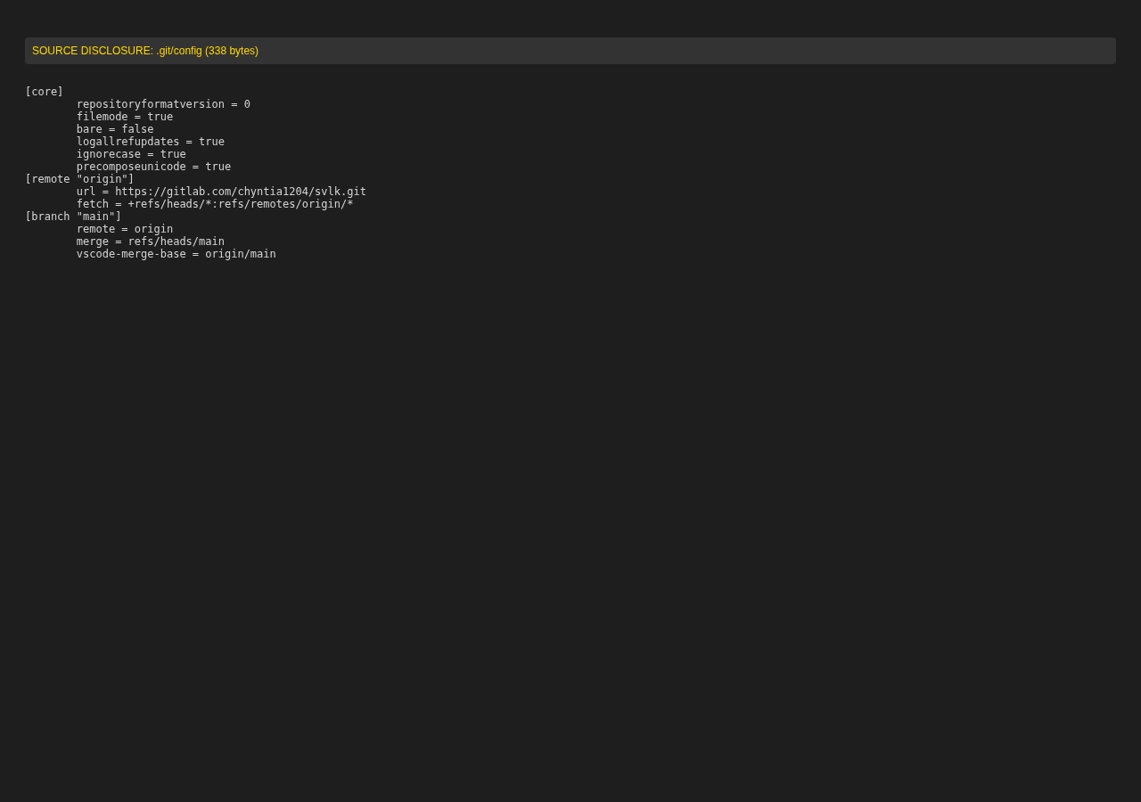Click the ignorecase = true line
Image resolution: width=1141 pixels, height=802 pixels.
pos(131,154)
